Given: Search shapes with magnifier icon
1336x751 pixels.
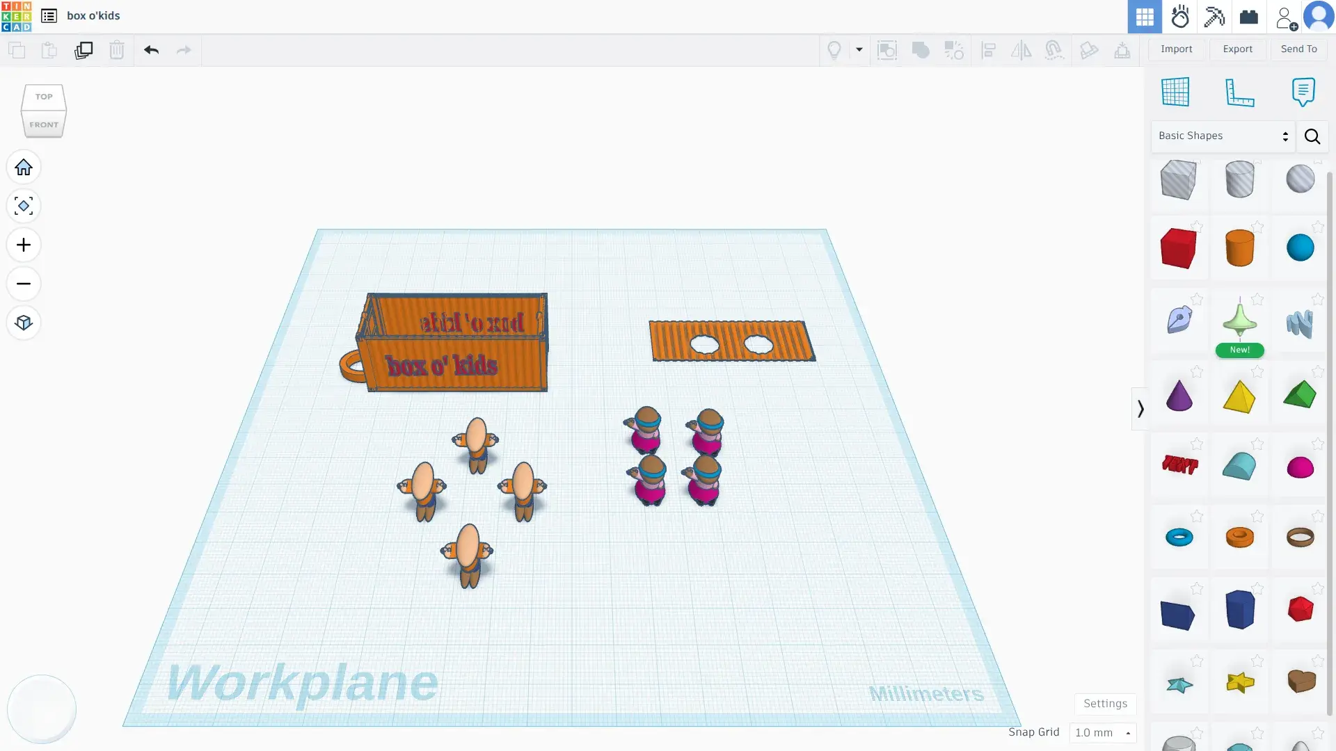Looking at the screenshot, I should tap(1312, 136).
